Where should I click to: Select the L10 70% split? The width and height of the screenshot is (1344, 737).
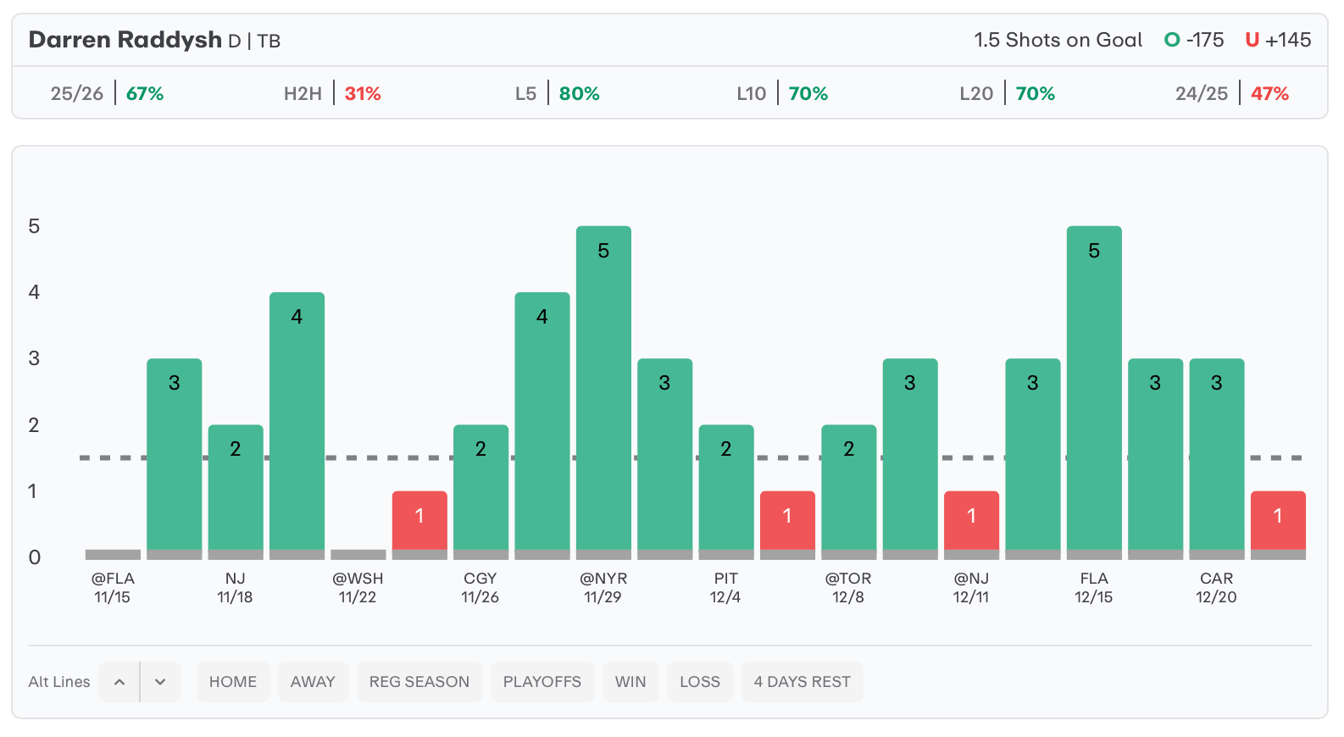(x=782, y=93)
